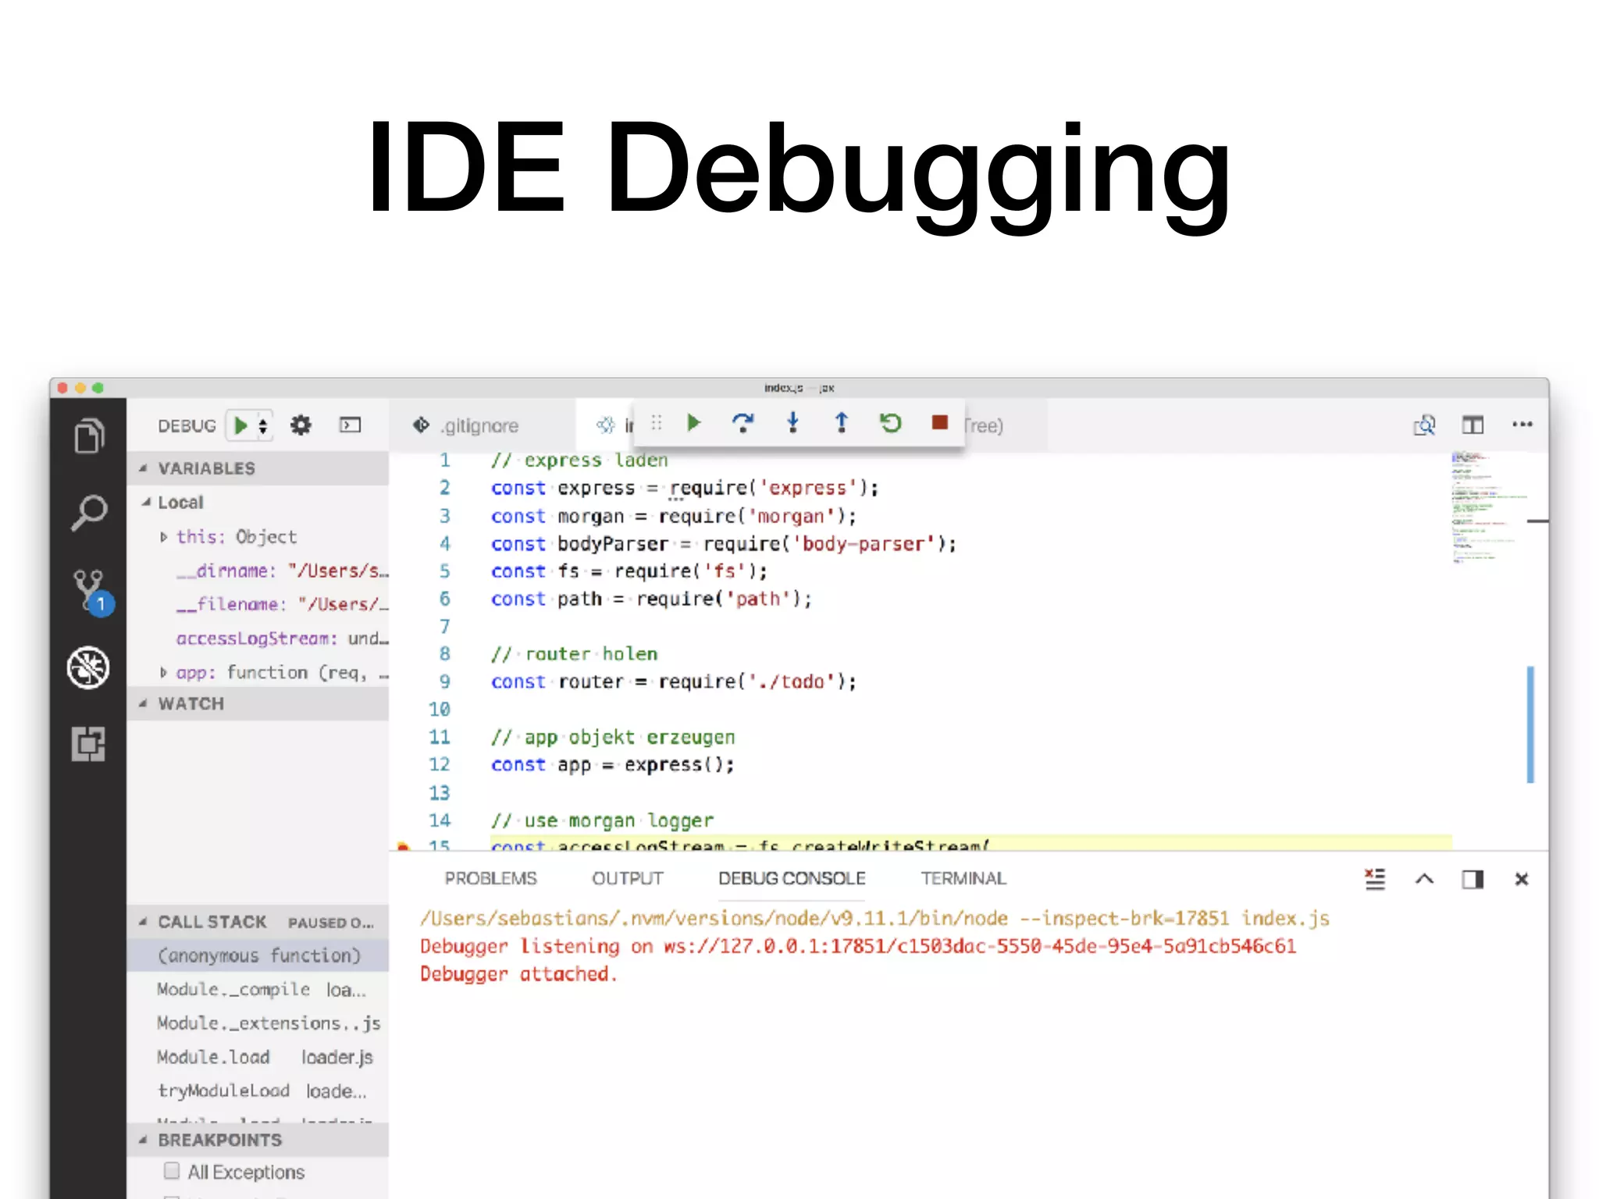The image size is (1599, 1199).
Task: Place cursor on 'const app = express();' line
Action: coord(612,765)
